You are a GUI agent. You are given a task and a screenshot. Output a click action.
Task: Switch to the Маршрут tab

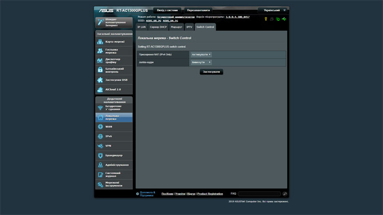point(177,27)
